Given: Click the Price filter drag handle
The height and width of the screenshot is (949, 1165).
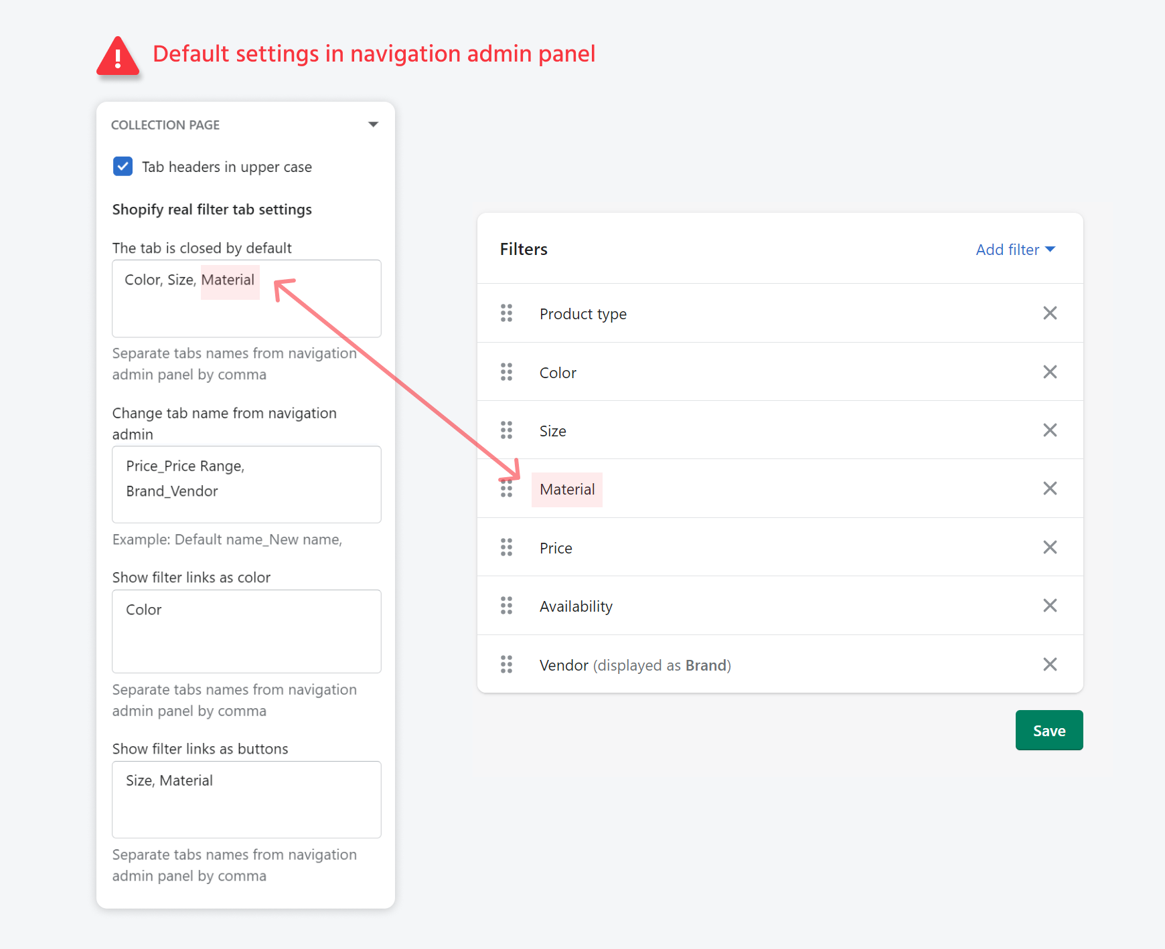Looking at the screenshot, I should pos(506,547).
